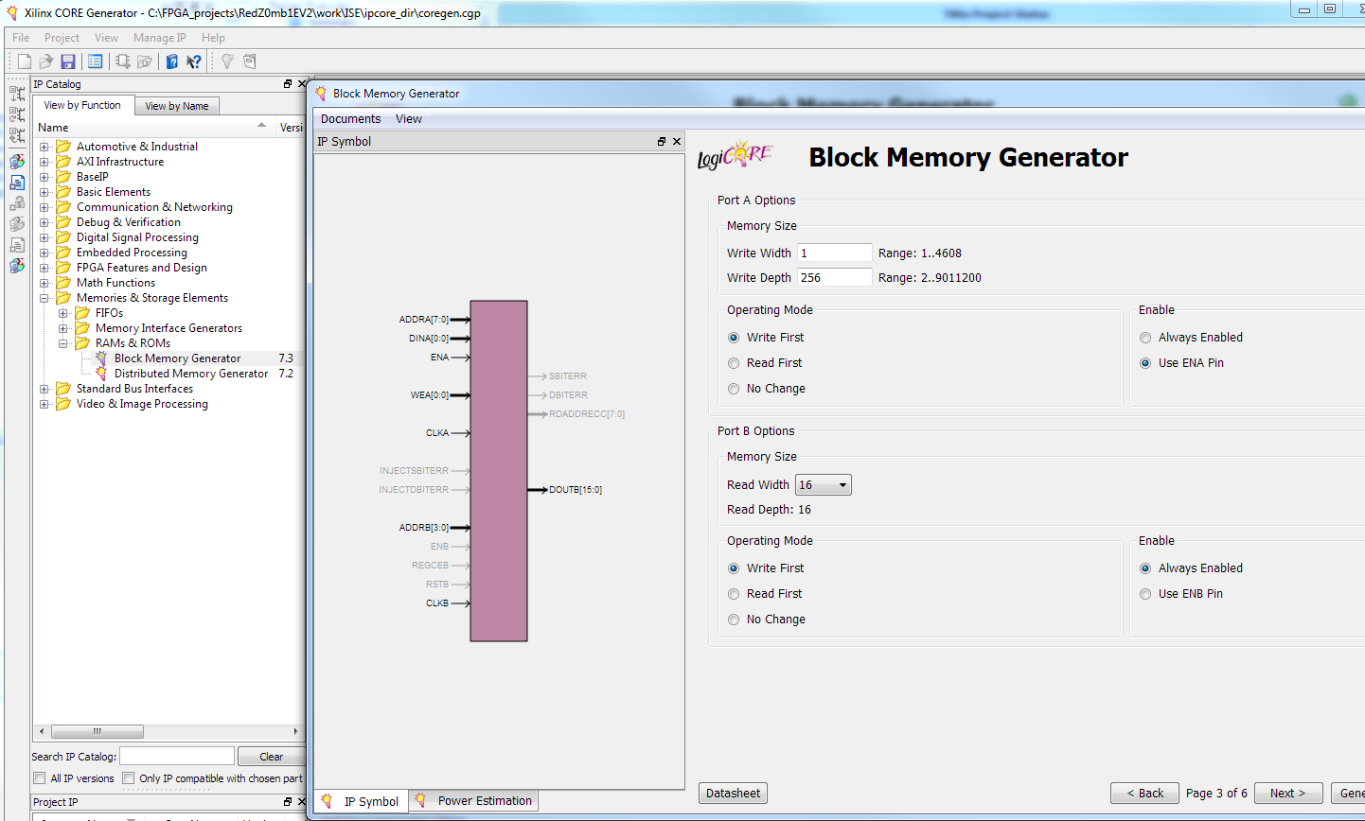Choose Port A Always Enabled option

click(1145, 338)
